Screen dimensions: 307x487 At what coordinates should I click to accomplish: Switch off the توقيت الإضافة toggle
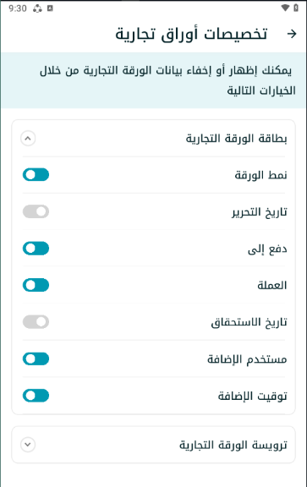click(36, 396)
